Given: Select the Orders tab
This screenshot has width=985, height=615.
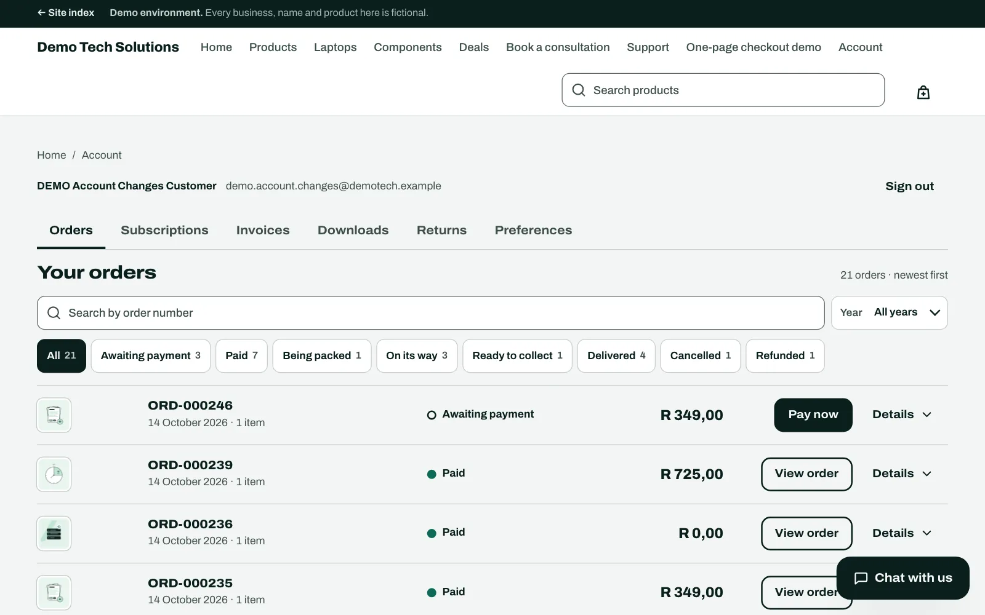Looking at the screenshot, I should pyautogui.click(x=71, y=230).
